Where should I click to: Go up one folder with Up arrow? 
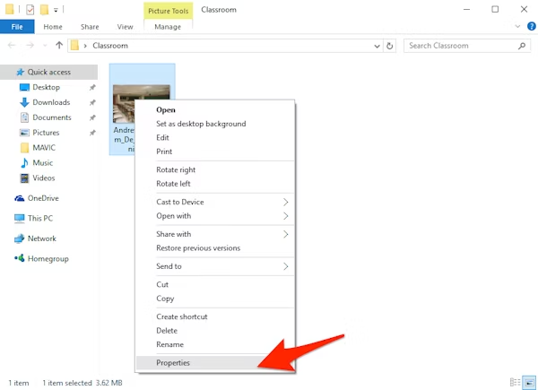pyautogui.click(x=59, y=45)
